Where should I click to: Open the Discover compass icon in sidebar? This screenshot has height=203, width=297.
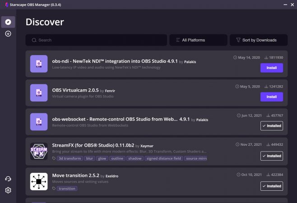(x=8, y=22)
